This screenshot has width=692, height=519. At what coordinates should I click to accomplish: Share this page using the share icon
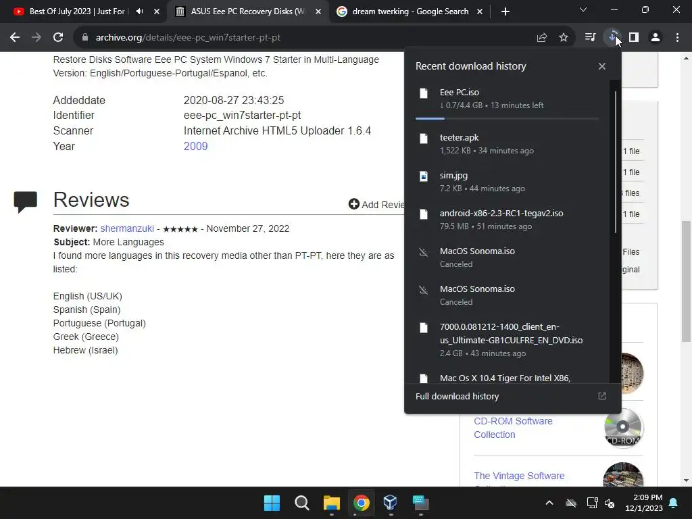[x=542, y=38]
